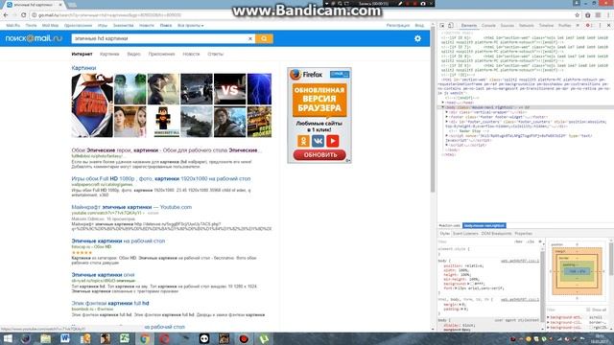Collapse the body node in DOM tree
The width and height of the screenshot is (614, 345).
click(443, 107)
